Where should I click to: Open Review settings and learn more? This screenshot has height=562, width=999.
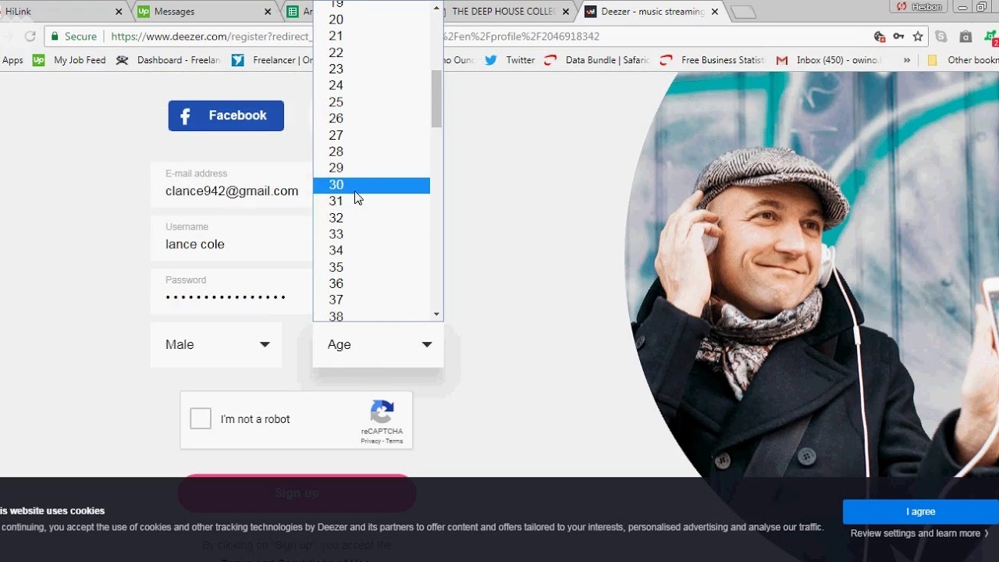[x=919, y=533]
